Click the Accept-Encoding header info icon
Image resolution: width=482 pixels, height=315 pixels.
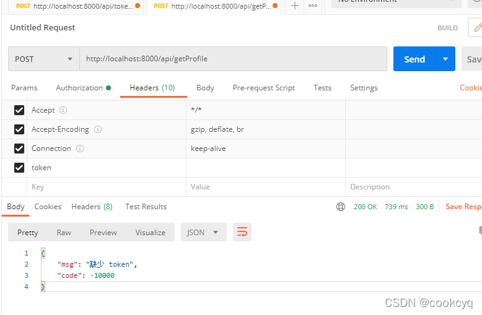(98, 129)
